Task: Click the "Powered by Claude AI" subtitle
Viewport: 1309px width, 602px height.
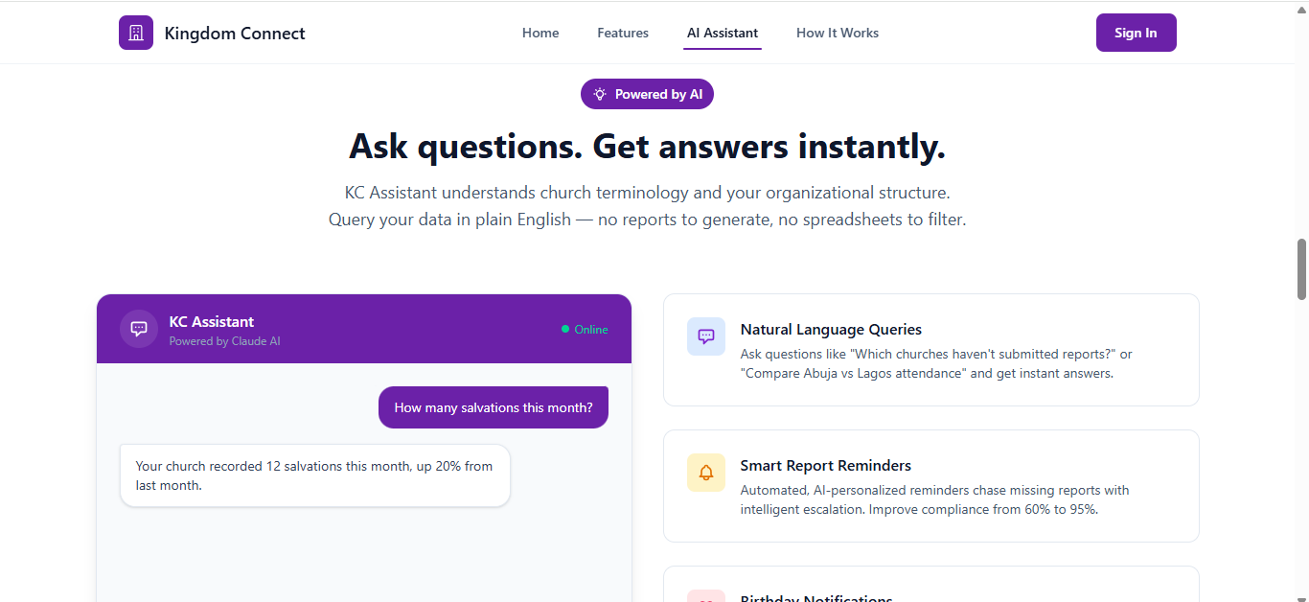Action: click(225, 341)
